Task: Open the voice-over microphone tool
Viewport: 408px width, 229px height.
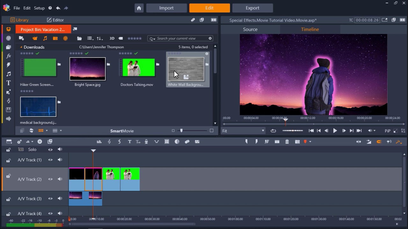Action: pos(146,142)
